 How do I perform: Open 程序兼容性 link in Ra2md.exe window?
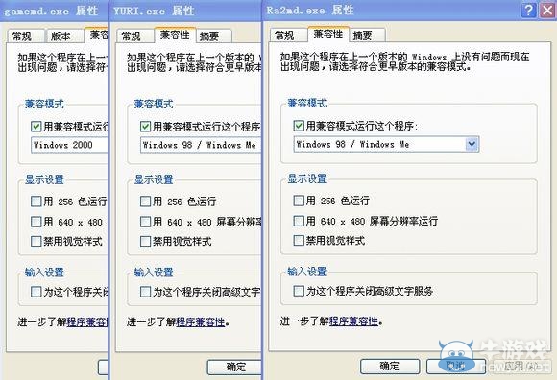[353, 321]
